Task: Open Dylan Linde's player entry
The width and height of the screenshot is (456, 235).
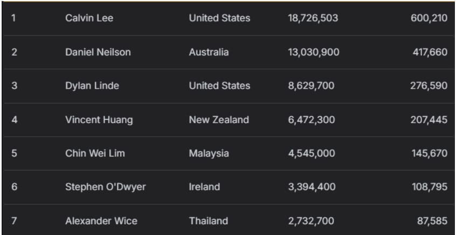Action: tap(92, 86)
